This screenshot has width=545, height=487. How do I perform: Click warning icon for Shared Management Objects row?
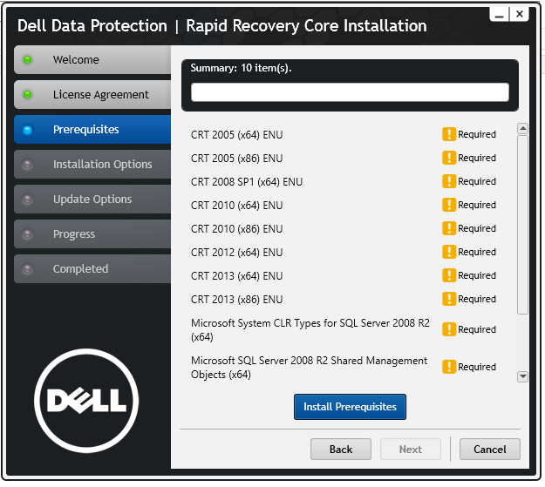449,367
